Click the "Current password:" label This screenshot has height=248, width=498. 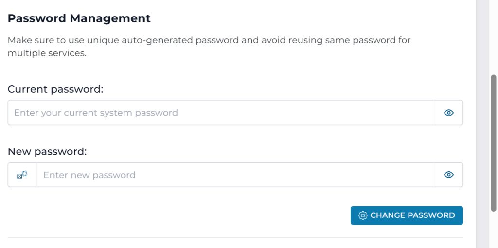pos(55,89)
